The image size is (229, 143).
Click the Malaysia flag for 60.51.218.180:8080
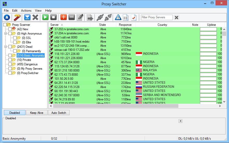139,70
